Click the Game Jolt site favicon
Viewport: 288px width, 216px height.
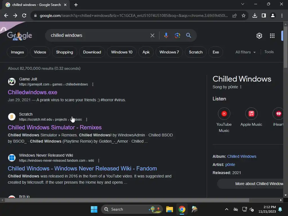(12, 82)
